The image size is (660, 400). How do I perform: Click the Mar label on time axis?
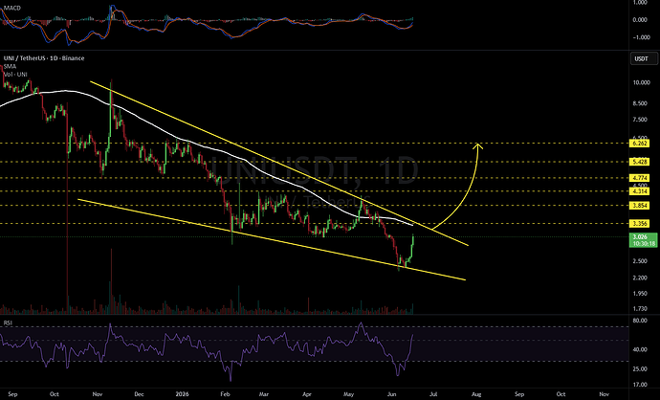(x=263, y=394)
